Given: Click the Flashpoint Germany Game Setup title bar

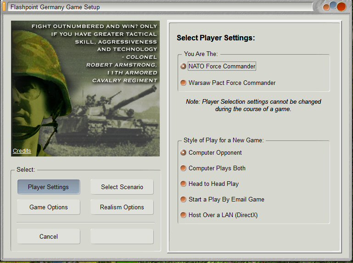Looking at the screenshot, I should click(160, 7).
